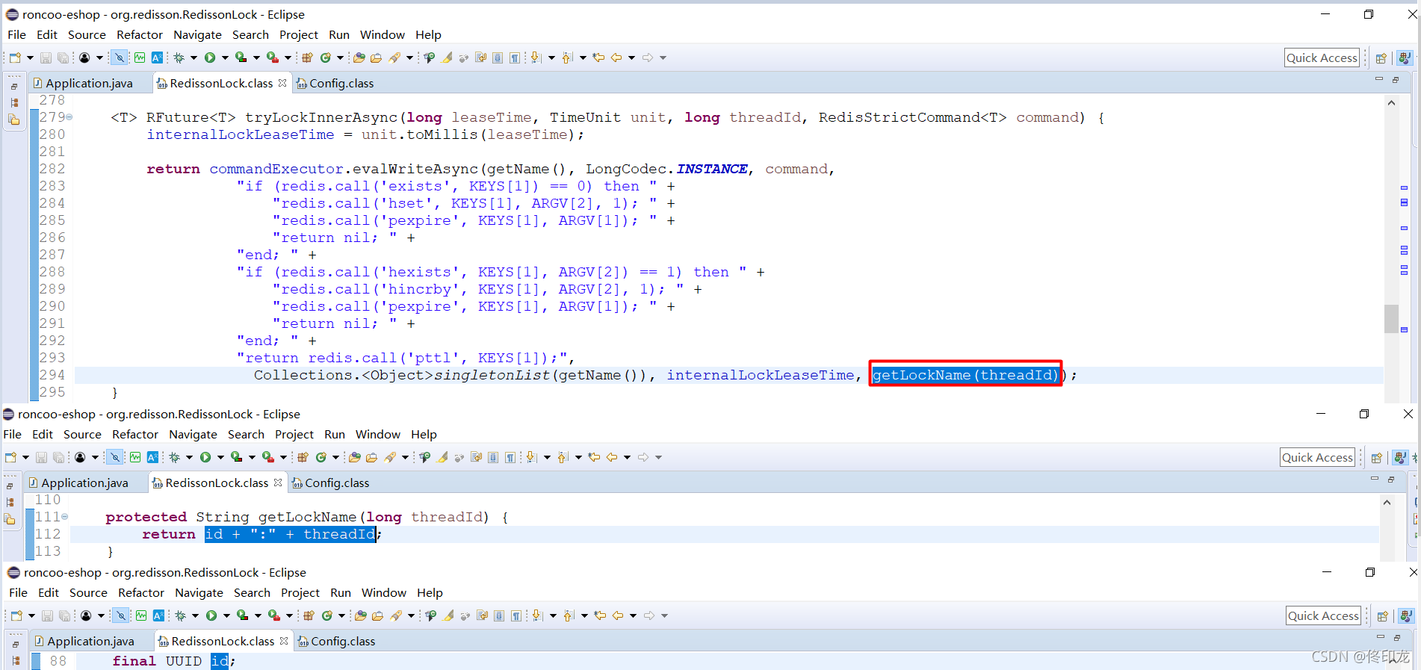Click the New Java Package icon in top window
This screenshot has width=1421, height=670.
pos(307,58)
